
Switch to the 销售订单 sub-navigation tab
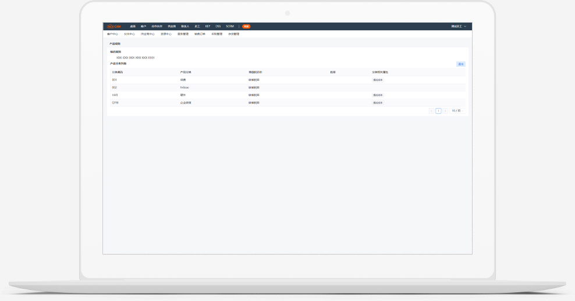coord(200,34)
